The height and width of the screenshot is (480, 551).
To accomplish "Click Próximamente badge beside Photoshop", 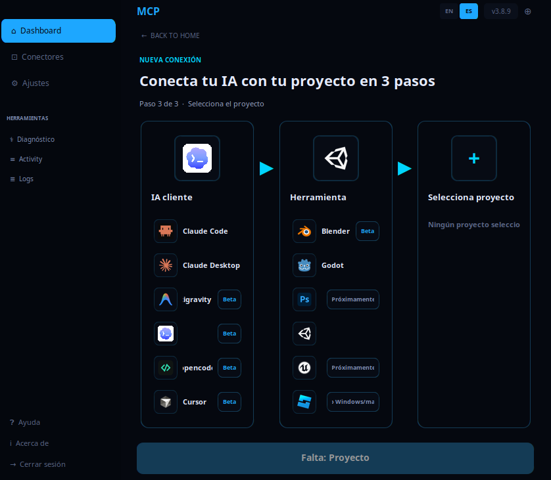I will coord(353,299).
